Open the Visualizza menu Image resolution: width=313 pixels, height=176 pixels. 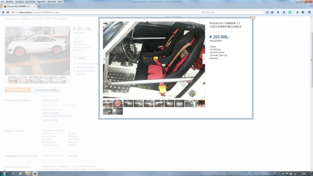[19, 2]
